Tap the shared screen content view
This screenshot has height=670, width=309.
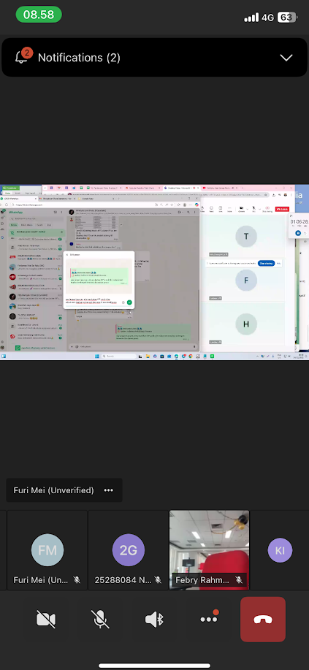click(154, 273)
